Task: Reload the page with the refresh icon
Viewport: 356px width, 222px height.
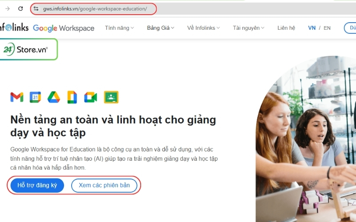Action: (x=20, y=8)
